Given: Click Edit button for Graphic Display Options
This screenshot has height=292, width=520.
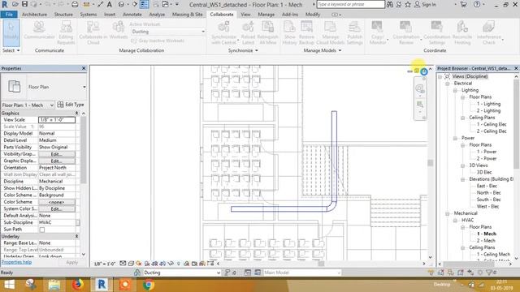Looking at the screenshot, I should [57, 161].
